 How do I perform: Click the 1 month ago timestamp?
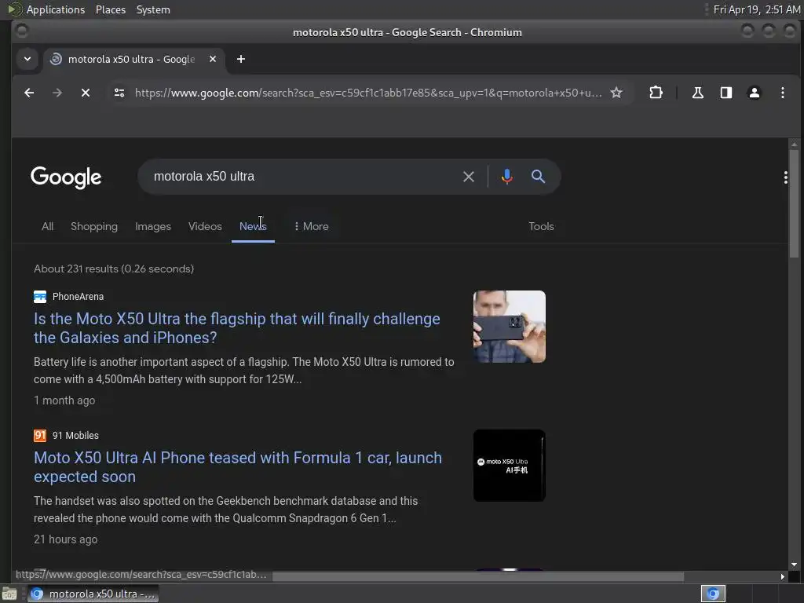pyautogui.click(x=64, y=400)
